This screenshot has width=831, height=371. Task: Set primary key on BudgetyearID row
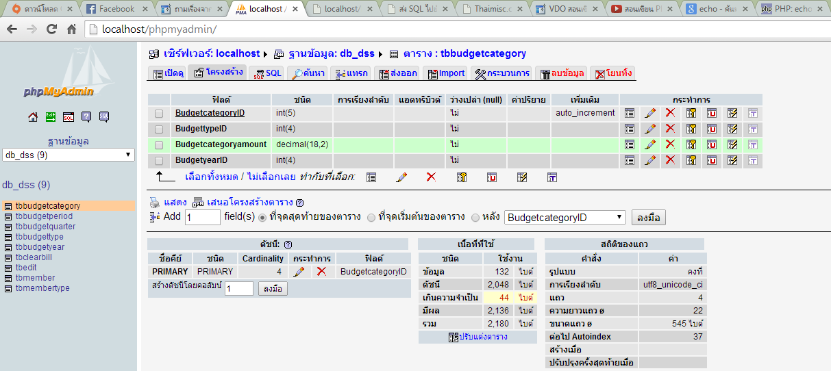click(691, 160)
